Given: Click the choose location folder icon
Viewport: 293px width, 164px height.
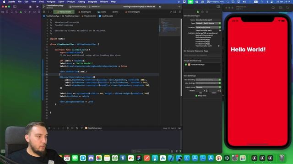Looking at the screenshot, I should 220,31.
